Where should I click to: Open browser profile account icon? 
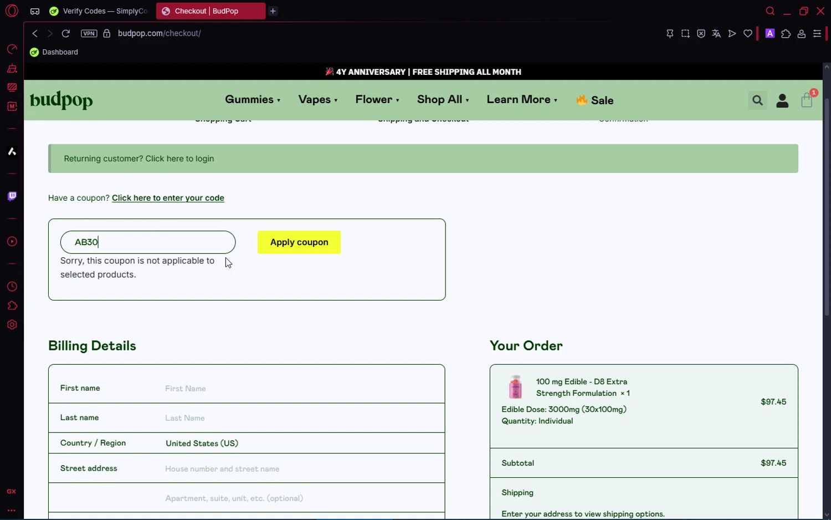tap(801, 34)
